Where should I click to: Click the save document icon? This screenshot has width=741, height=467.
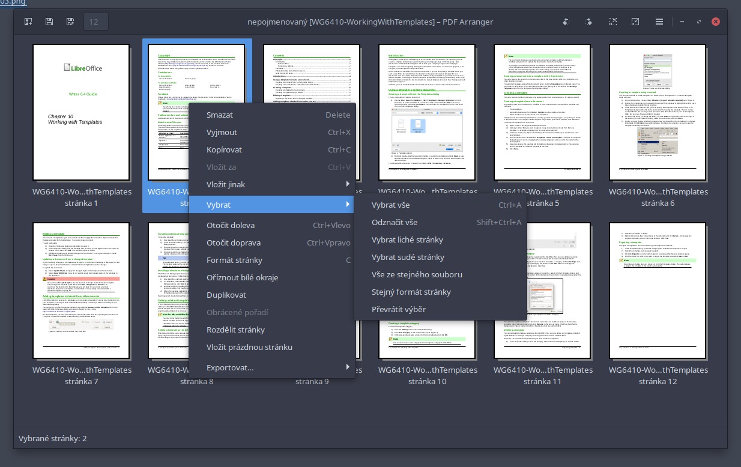pos(49,22)
